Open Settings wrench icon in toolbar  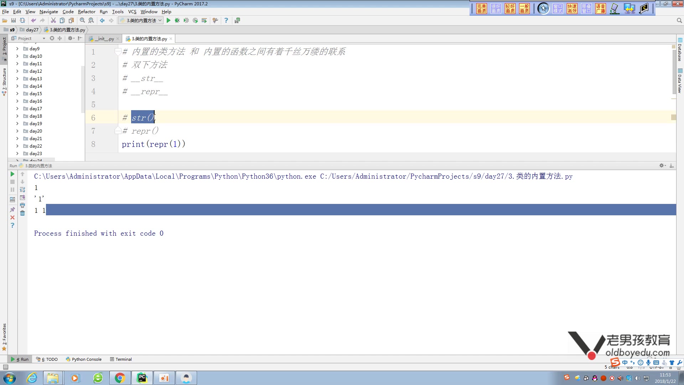(215, 20)
